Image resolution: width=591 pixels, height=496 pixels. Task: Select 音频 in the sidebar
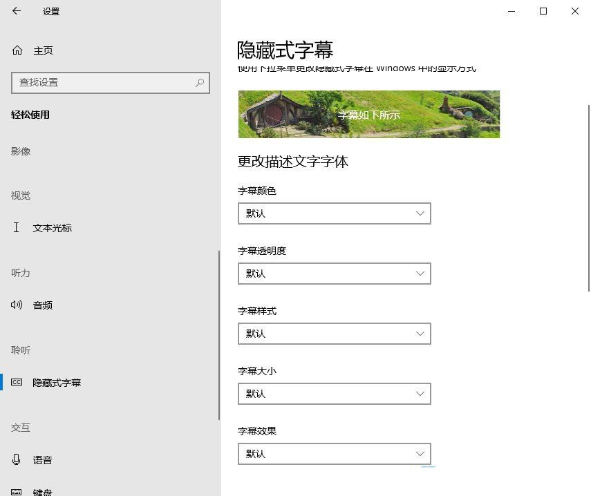pos(43,305)
